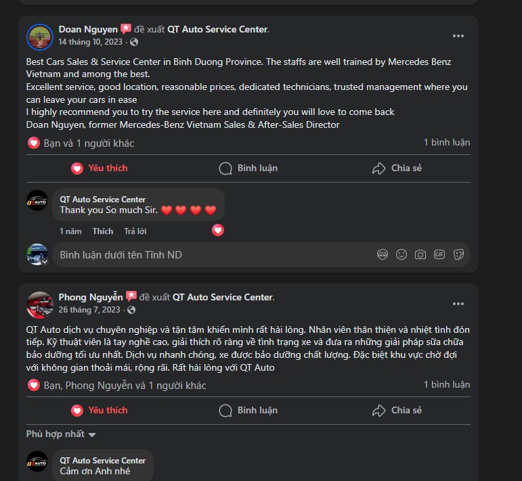The image size is (522, 481).
Task: Type in the Bình luận dưới tên field
Action: point(203,255)
